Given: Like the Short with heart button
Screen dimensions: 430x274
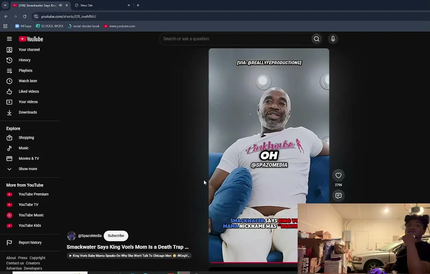Looking at the screenshot, I should click(339, 175).
